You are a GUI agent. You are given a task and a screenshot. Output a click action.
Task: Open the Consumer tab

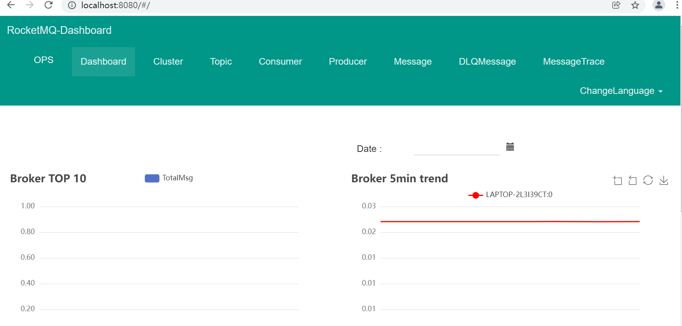pyautogui.click(x=280, y=62)
